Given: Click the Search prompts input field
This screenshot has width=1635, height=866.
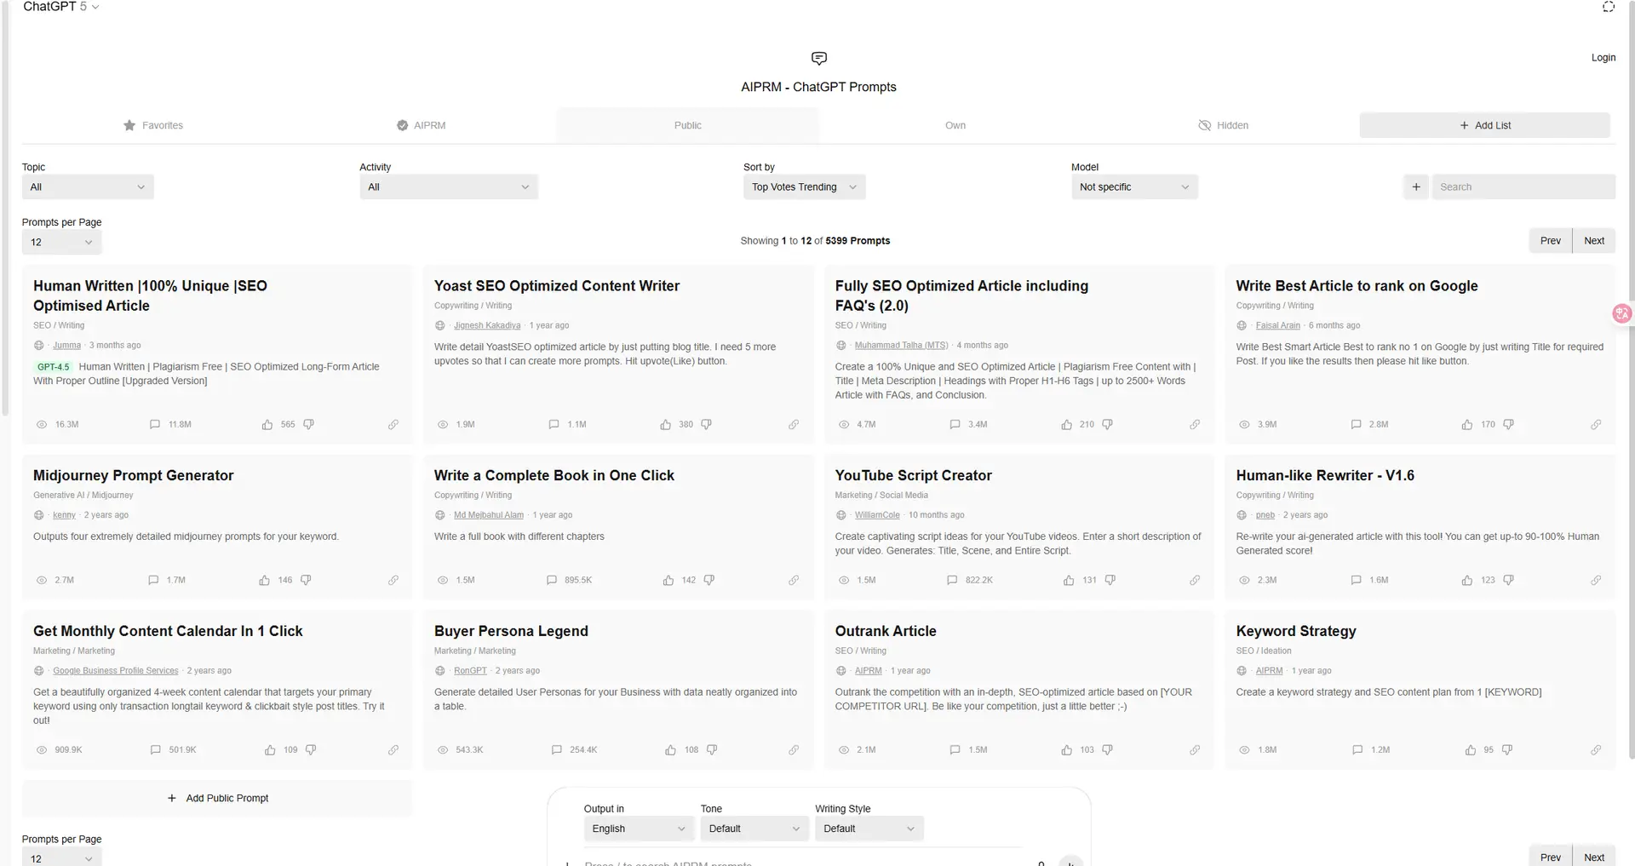Looking at the screenshot, I should pos(1523,187).
